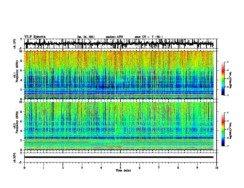Click the "start UT = 7:50:1" label

(x=149, y=37)
